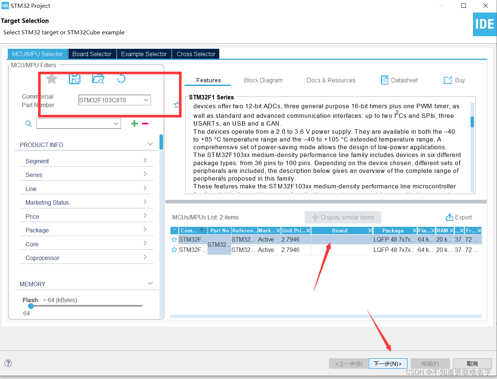Switch to MCU/MPU Selector tab
This screenshot has height=379, width=497.
[38, 54]
